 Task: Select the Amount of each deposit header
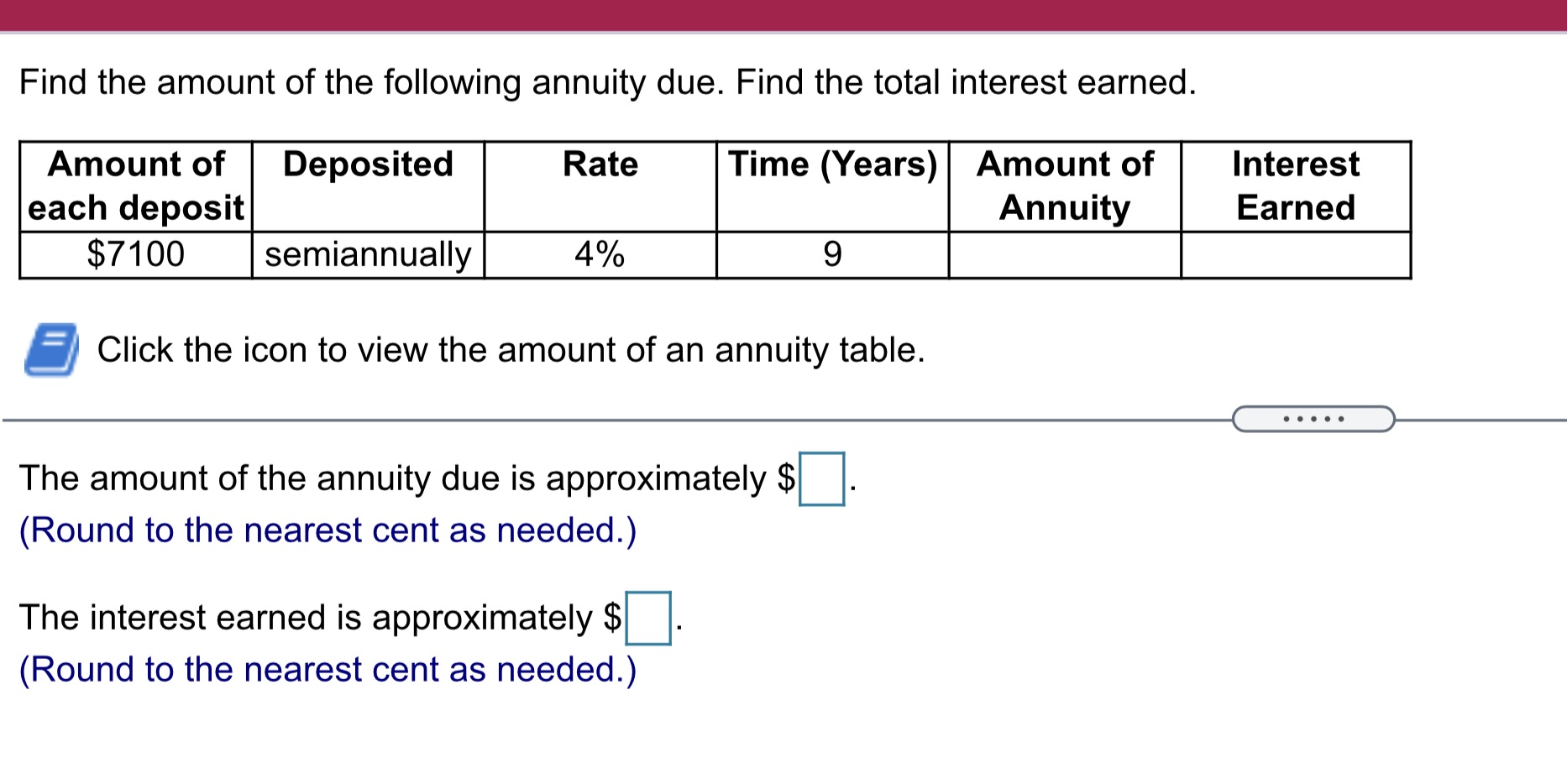tap(134, 186)
